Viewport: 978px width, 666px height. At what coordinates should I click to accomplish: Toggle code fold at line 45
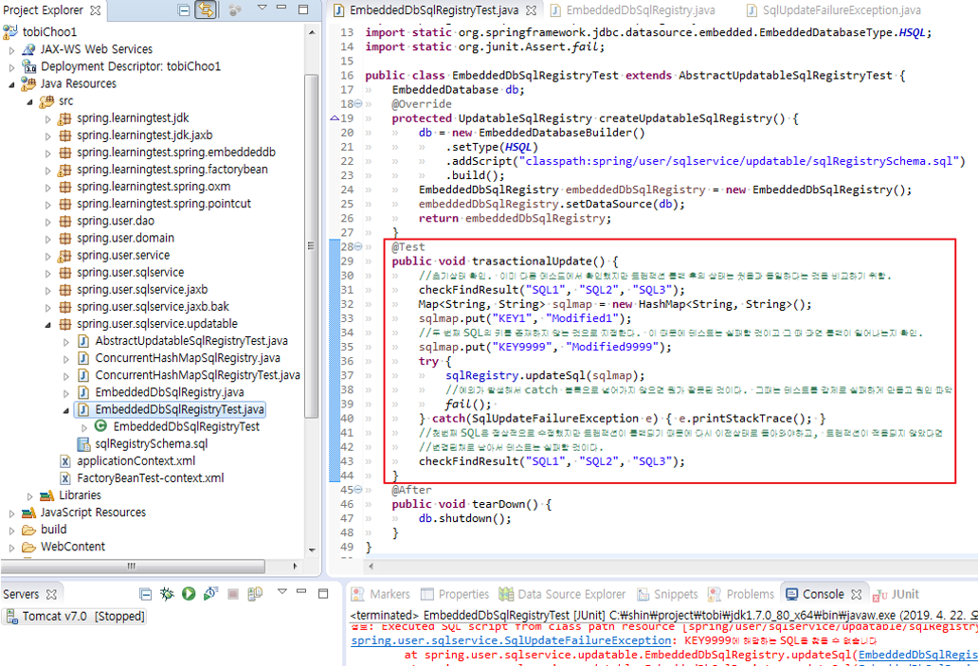pos(358,490)
